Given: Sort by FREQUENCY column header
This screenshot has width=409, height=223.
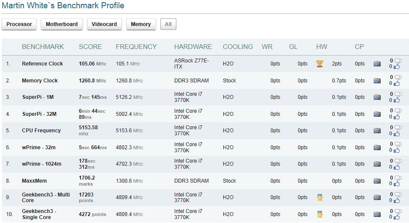Looking at the screenshot, I should 136,47.
